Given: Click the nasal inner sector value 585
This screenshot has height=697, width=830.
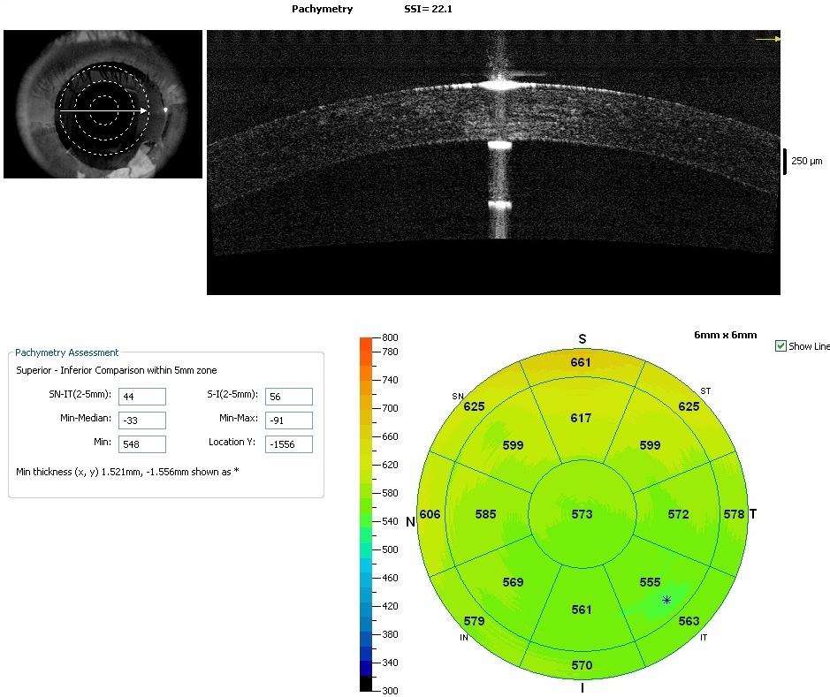Looking at the screenshot, I should pos(485,514).
